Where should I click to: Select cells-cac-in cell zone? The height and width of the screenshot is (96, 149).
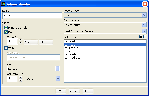click(x=105, y=48)
